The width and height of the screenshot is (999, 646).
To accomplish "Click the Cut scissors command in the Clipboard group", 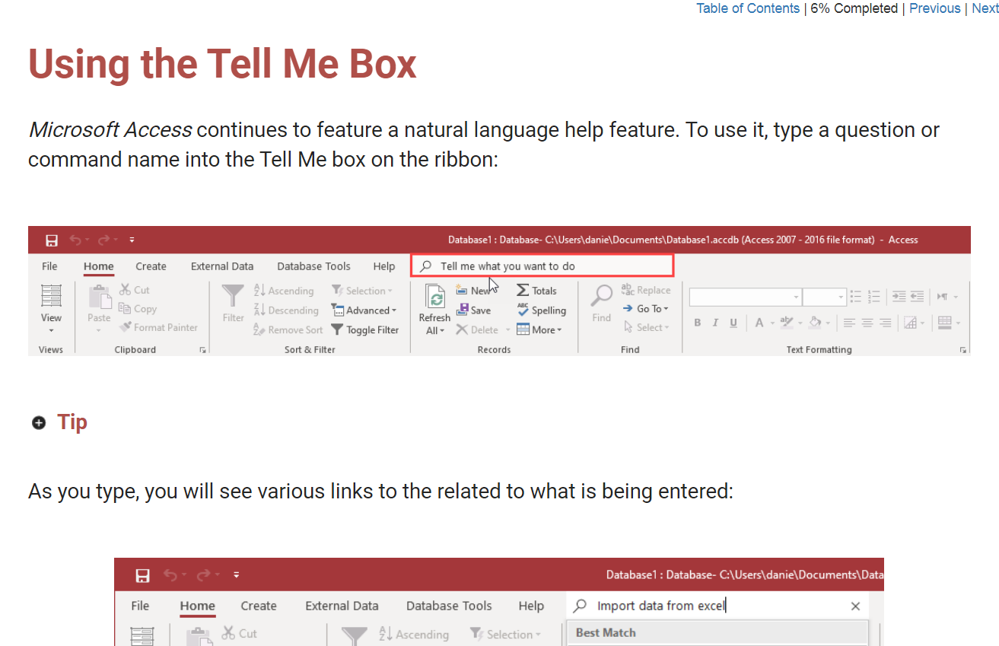I will (135, 290).
